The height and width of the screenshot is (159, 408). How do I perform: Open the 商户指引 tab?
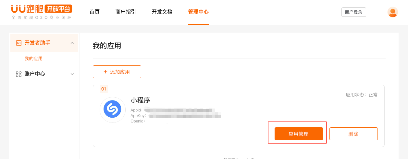(126, 12)
